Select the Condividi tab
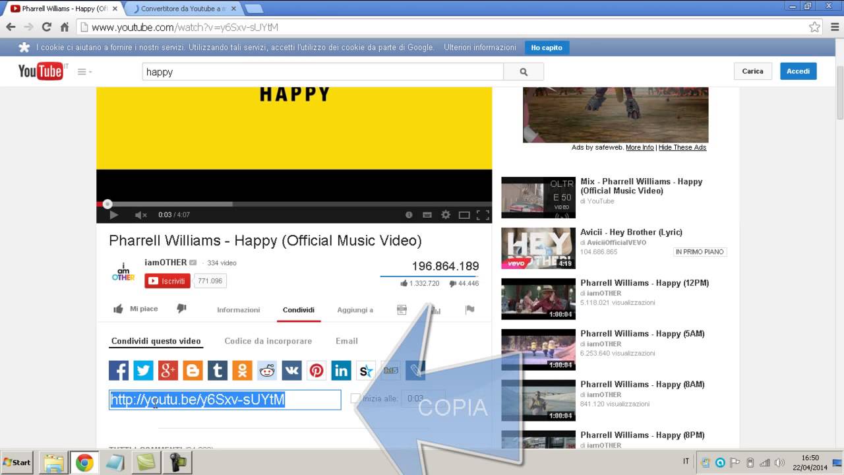 pyautogui.click(x=299, y=309)
